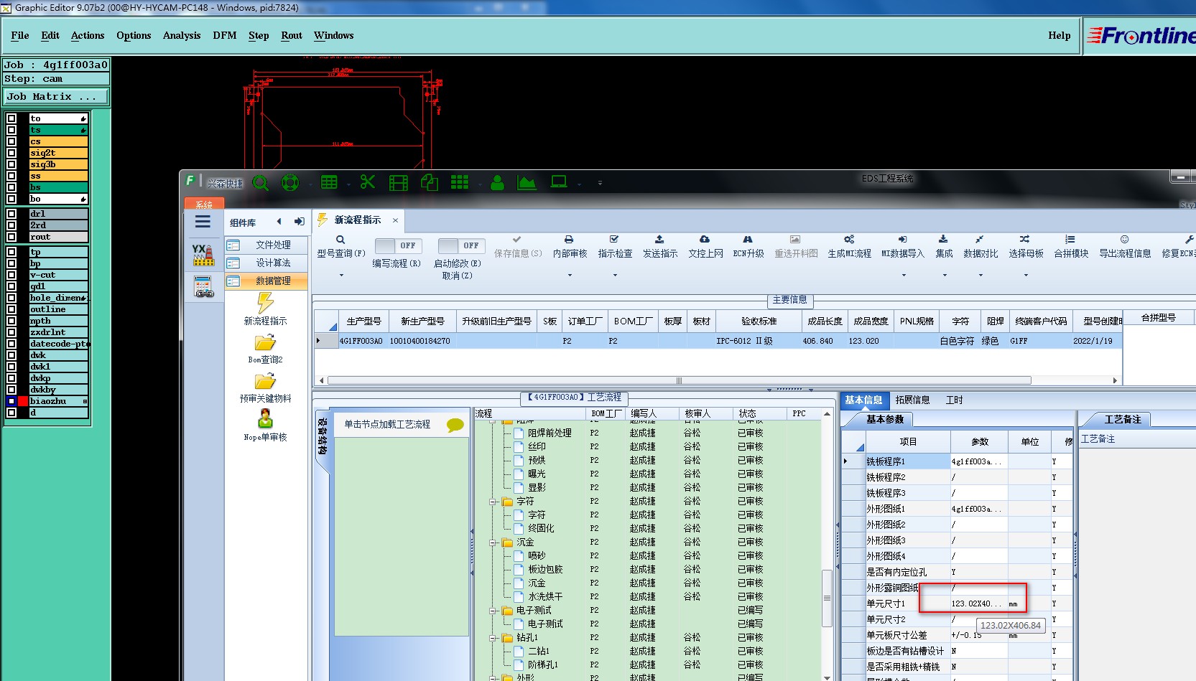Open 预审关键物料 folder icon
Viewport: 1196px width, 681px height.
coord(265,381)
